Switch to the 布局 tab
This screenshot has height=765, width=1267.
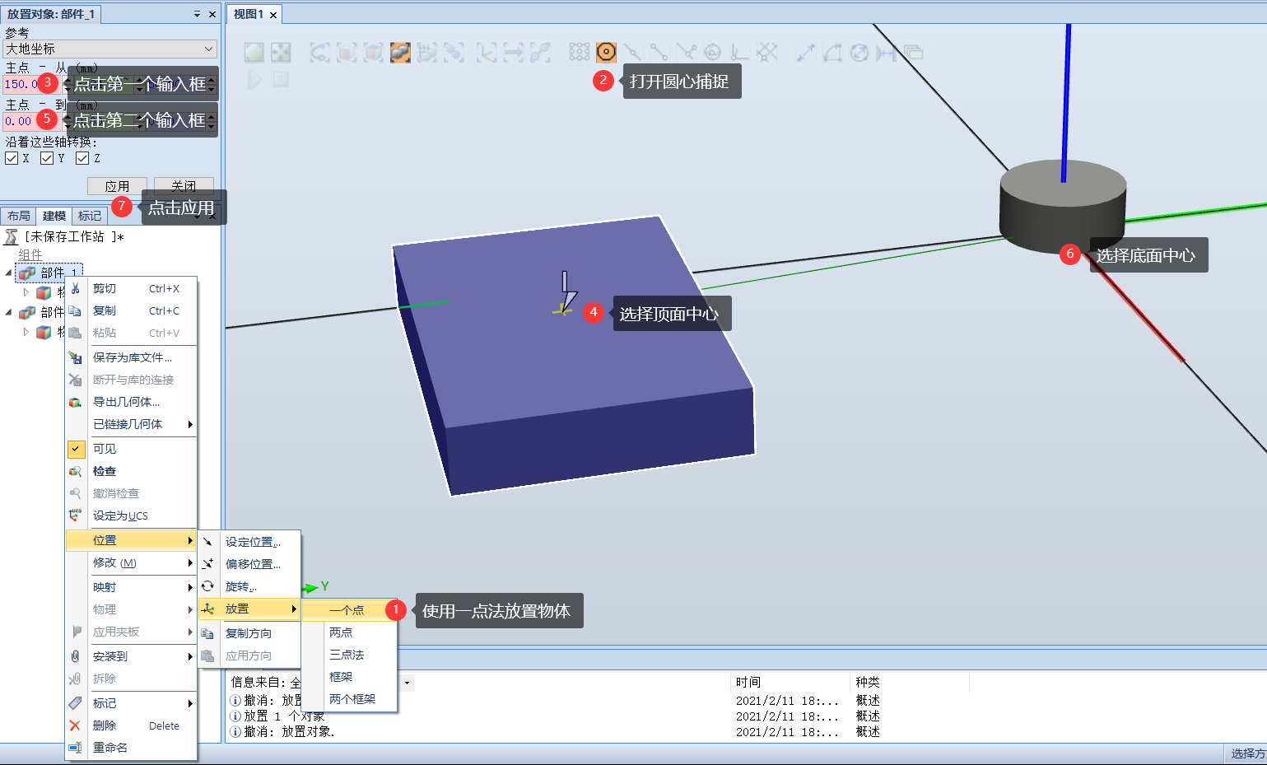pyautogui.click(x=18, y=215)
